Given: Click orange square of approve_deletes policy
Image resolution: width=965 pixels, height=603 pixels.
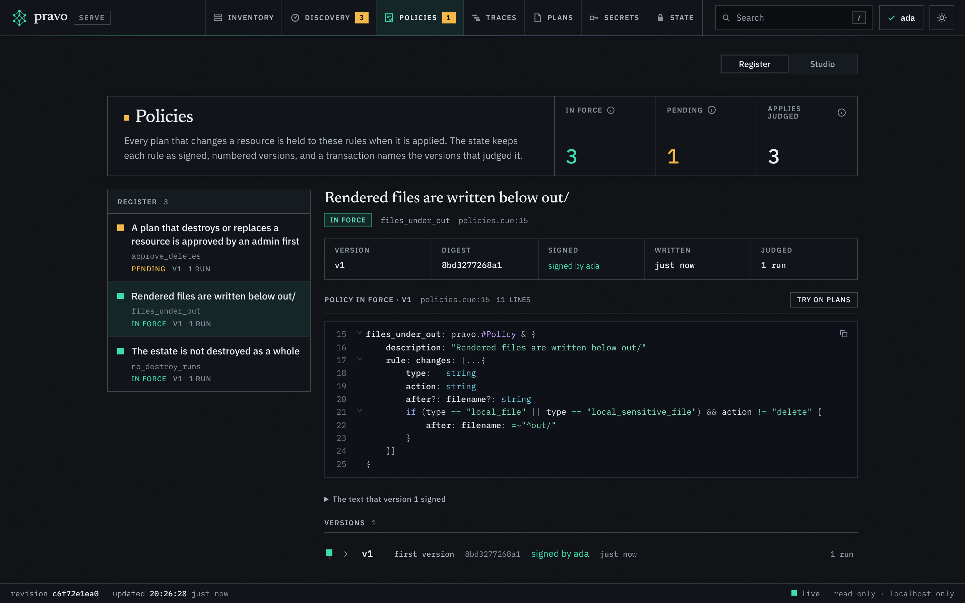Looking at the screenshot, I should pos(120,228).
